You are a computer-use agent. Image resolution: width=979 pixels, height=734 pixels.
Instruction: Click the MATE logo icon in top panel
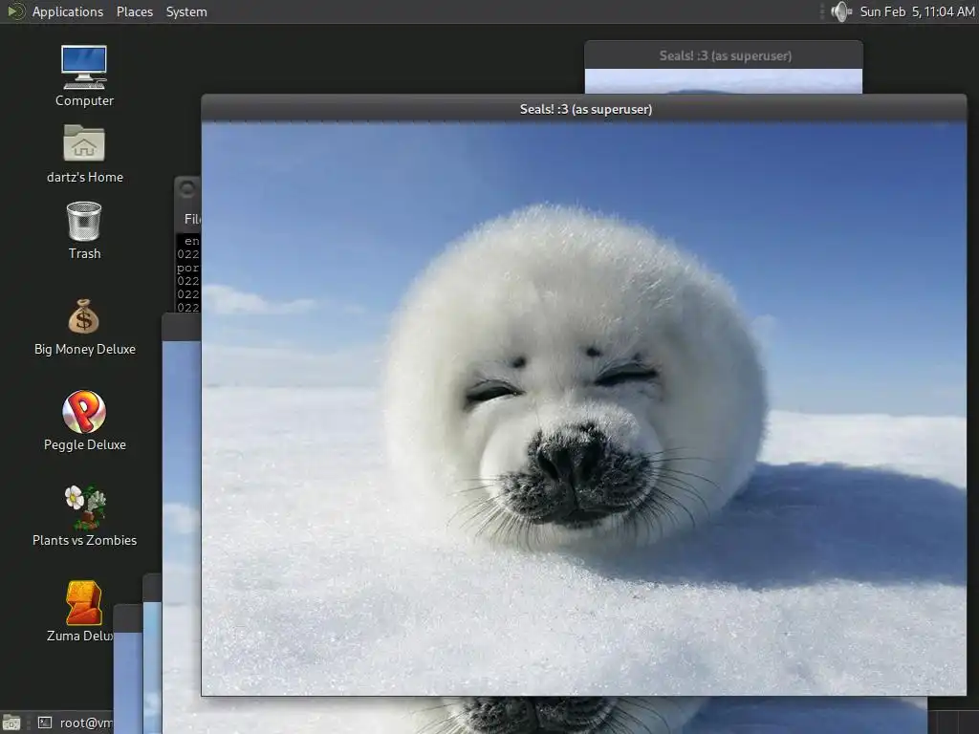click(16, 11)
